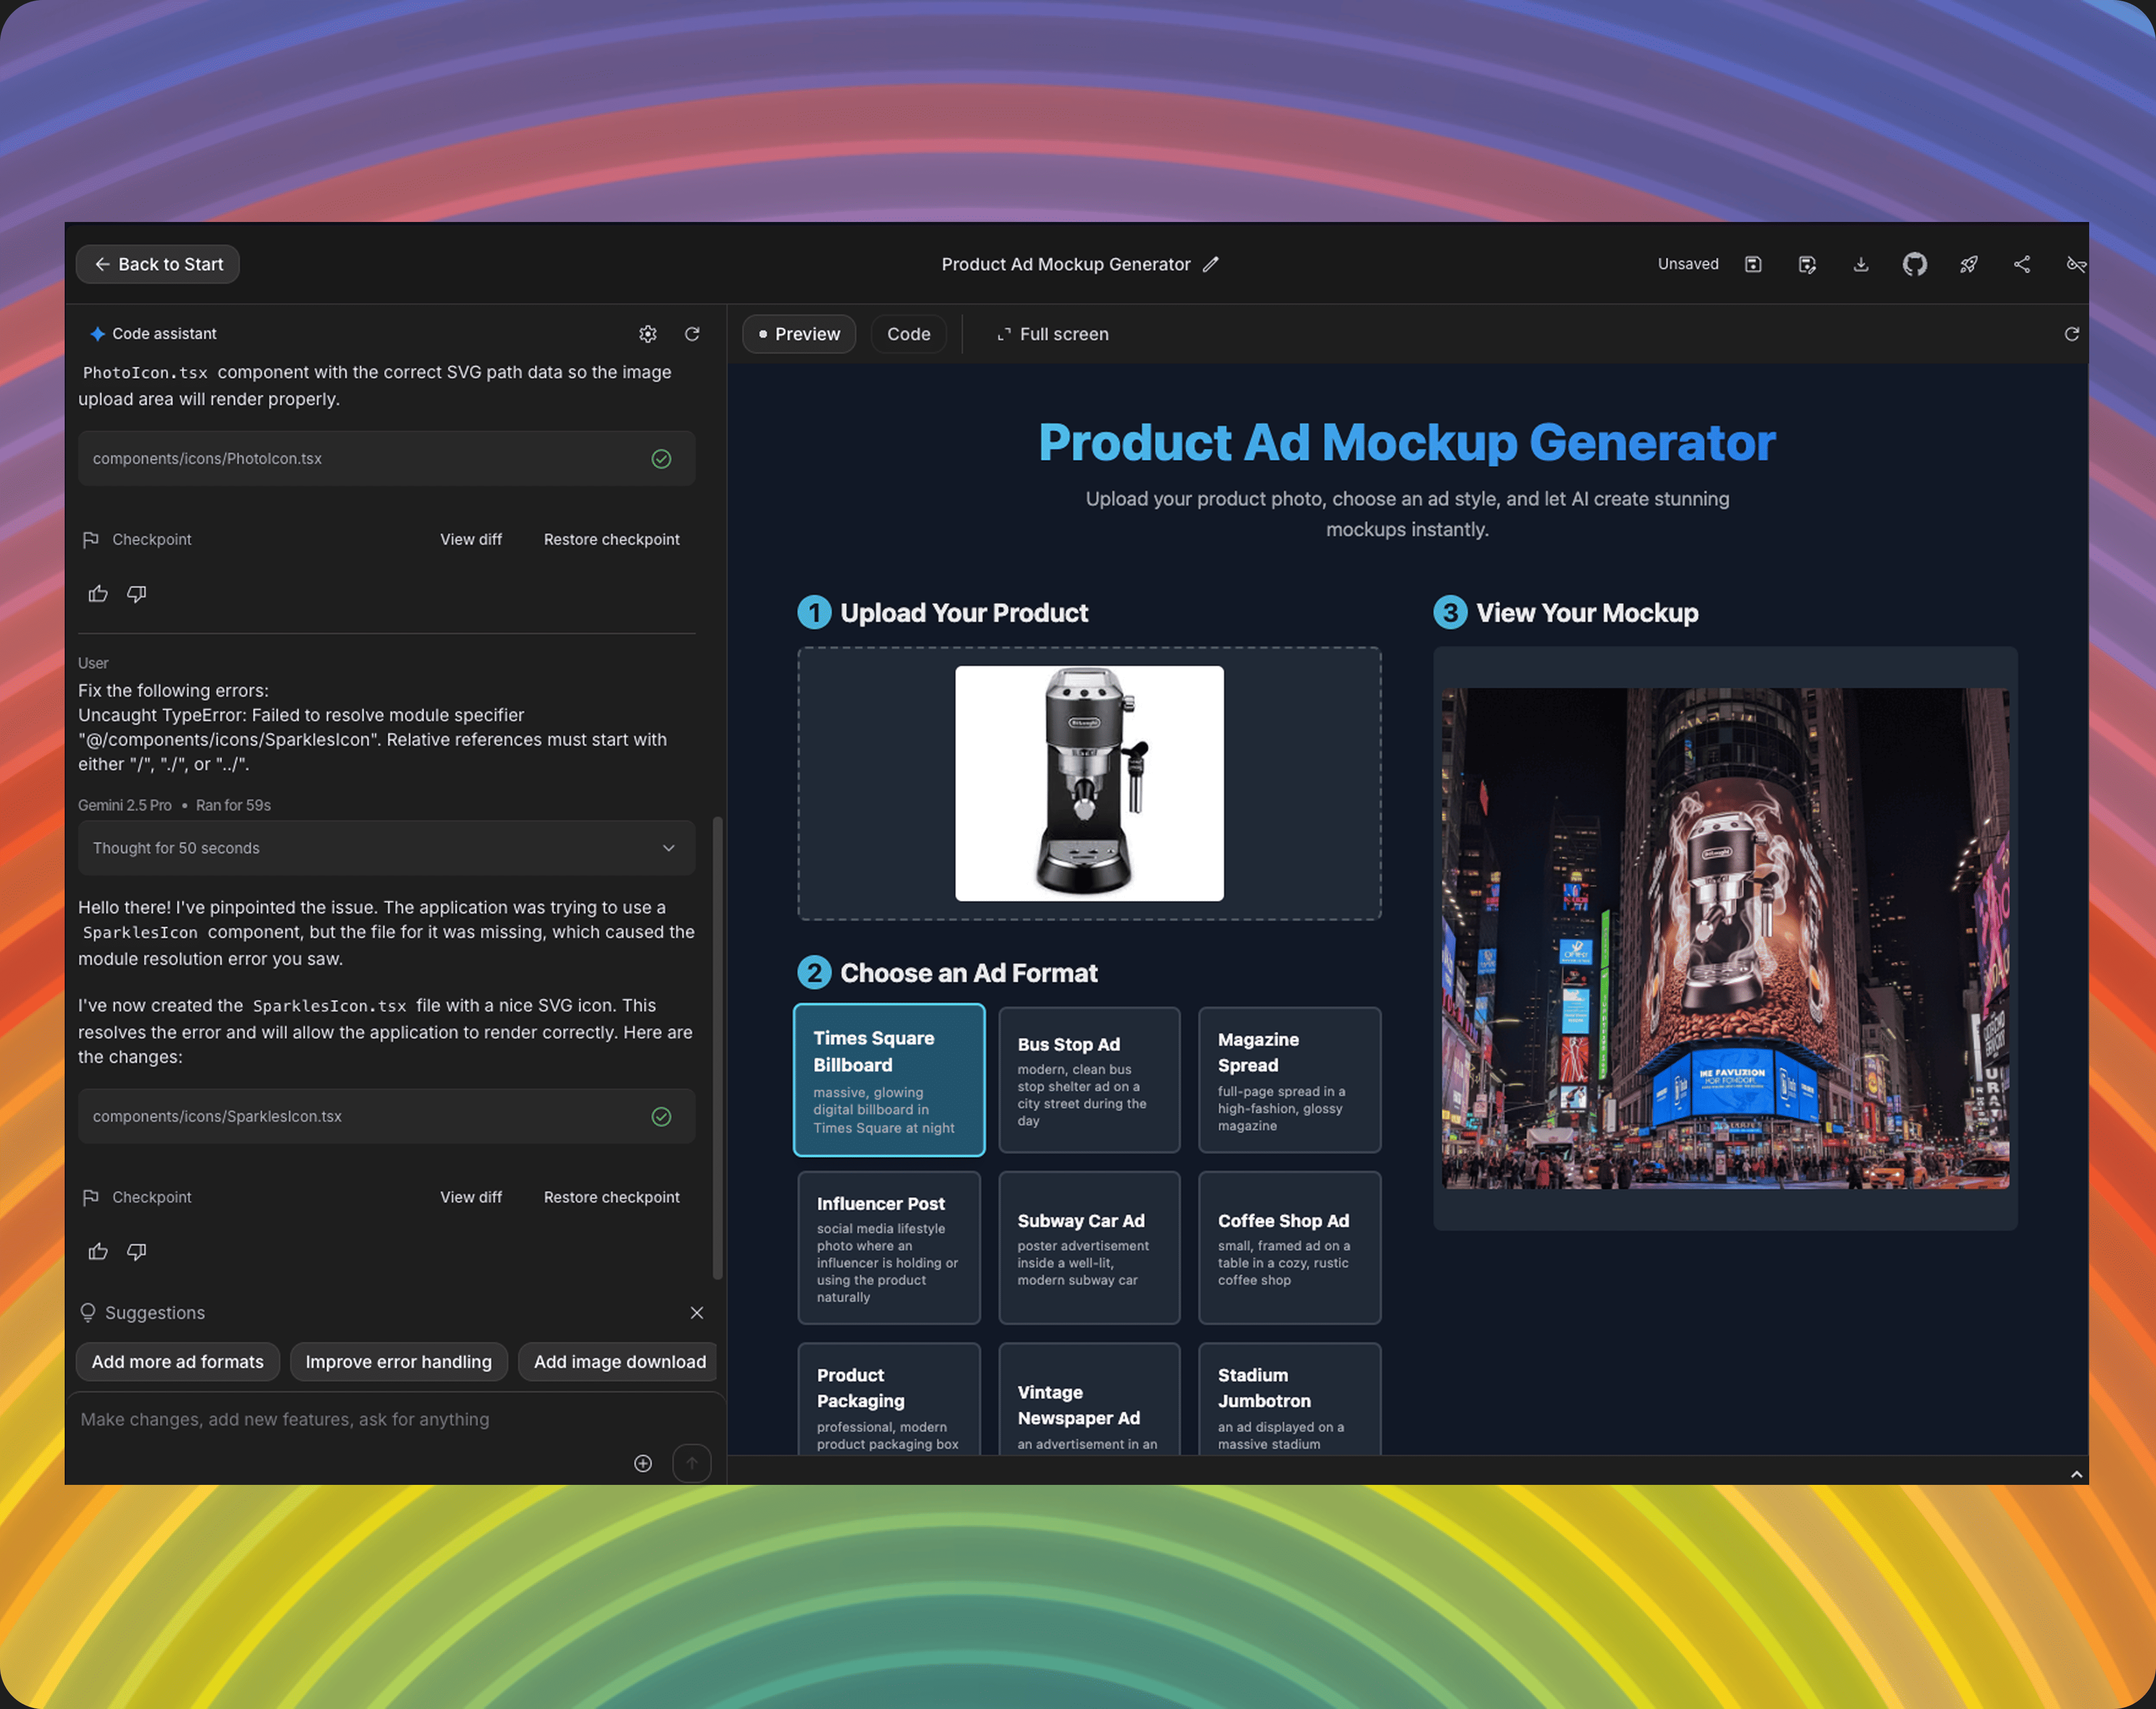The image size is (2156, 1709).
Task: Click the rocket deploy icon
Action: click(x=1968, y=264)
